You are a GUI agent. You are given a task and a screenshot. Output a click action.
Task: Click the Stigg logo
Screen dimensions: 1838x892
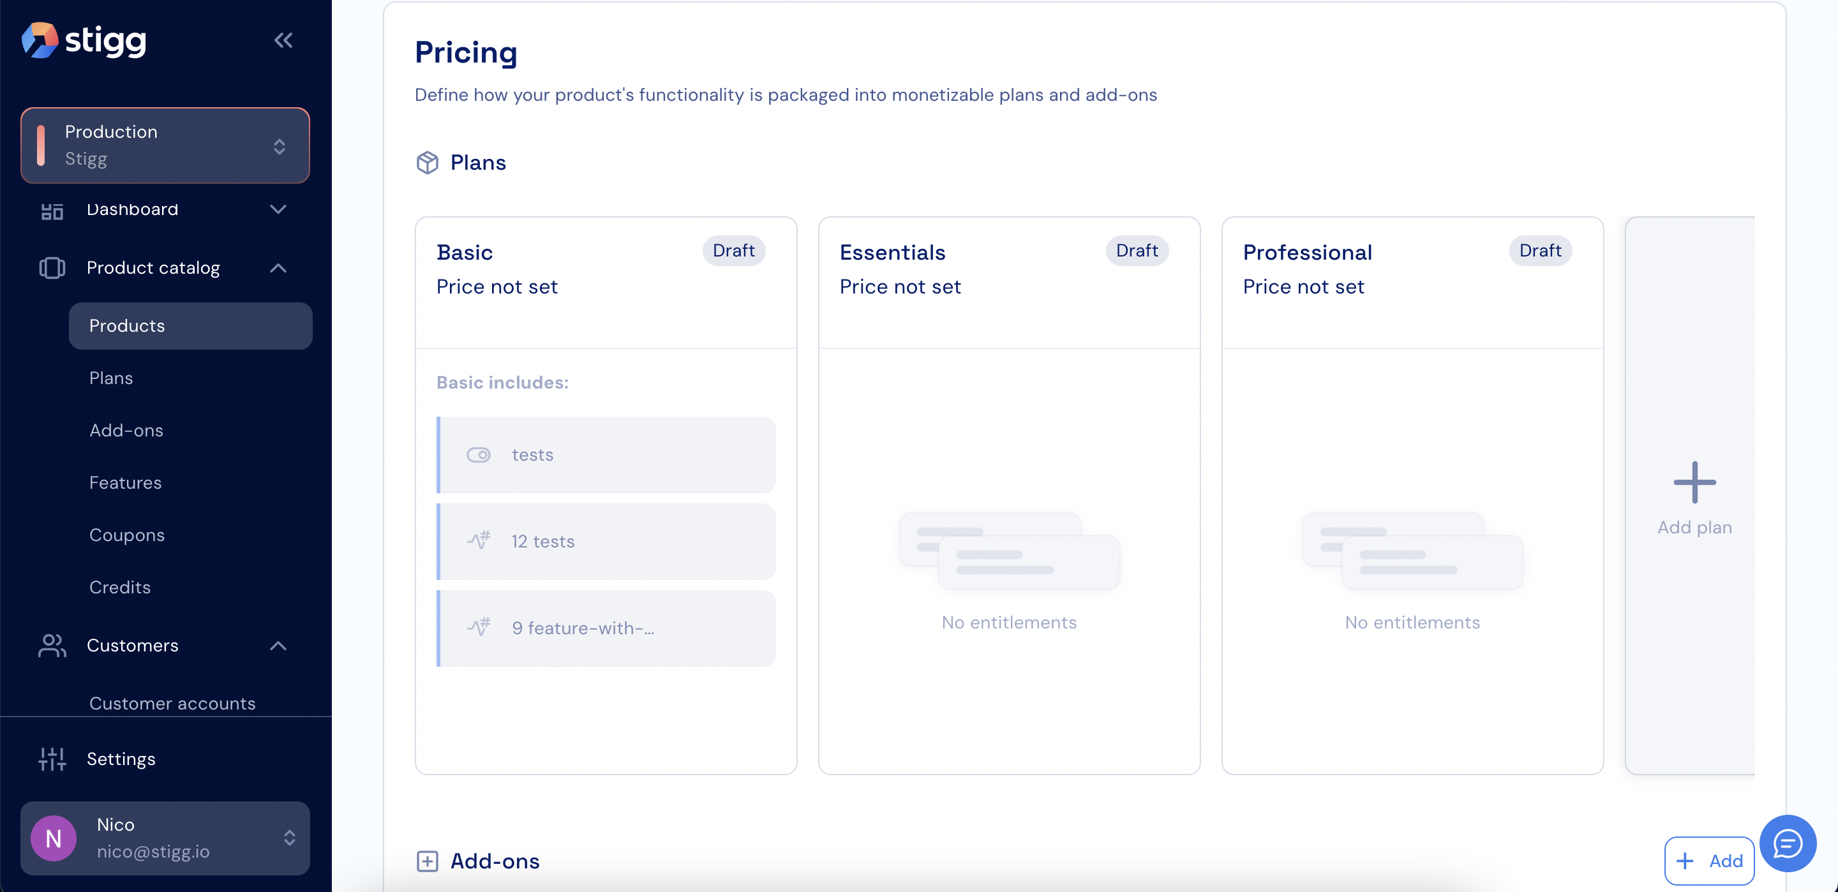click(84, 40)
